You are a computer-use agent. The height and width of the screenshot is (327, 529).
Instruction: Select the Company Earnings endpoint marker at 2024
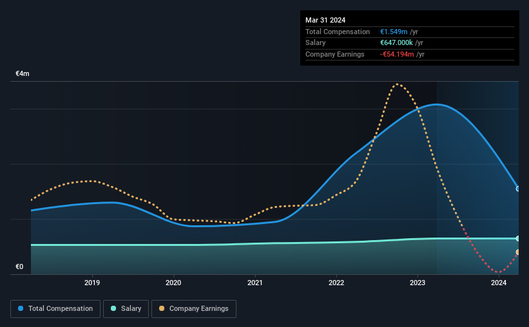[x=518, y=252]
